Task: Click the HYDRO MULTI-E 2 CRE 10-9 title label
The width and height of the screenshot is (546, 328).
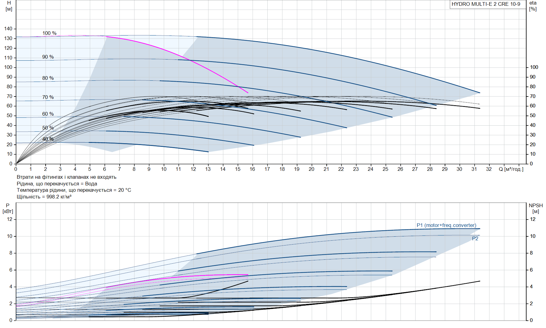Action: click(x=486, y=4)
